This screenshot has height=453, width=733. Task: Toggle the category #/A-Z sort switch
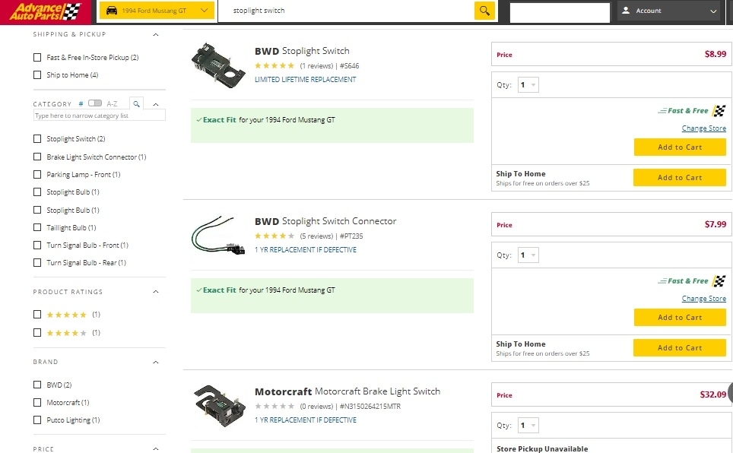[x=95, y=103]
